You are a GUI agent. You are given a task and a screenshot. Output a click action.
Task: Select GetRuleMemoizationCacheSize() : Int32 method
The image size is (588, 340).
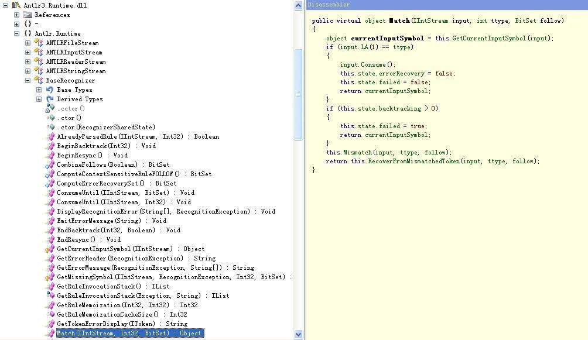[122, 314]
